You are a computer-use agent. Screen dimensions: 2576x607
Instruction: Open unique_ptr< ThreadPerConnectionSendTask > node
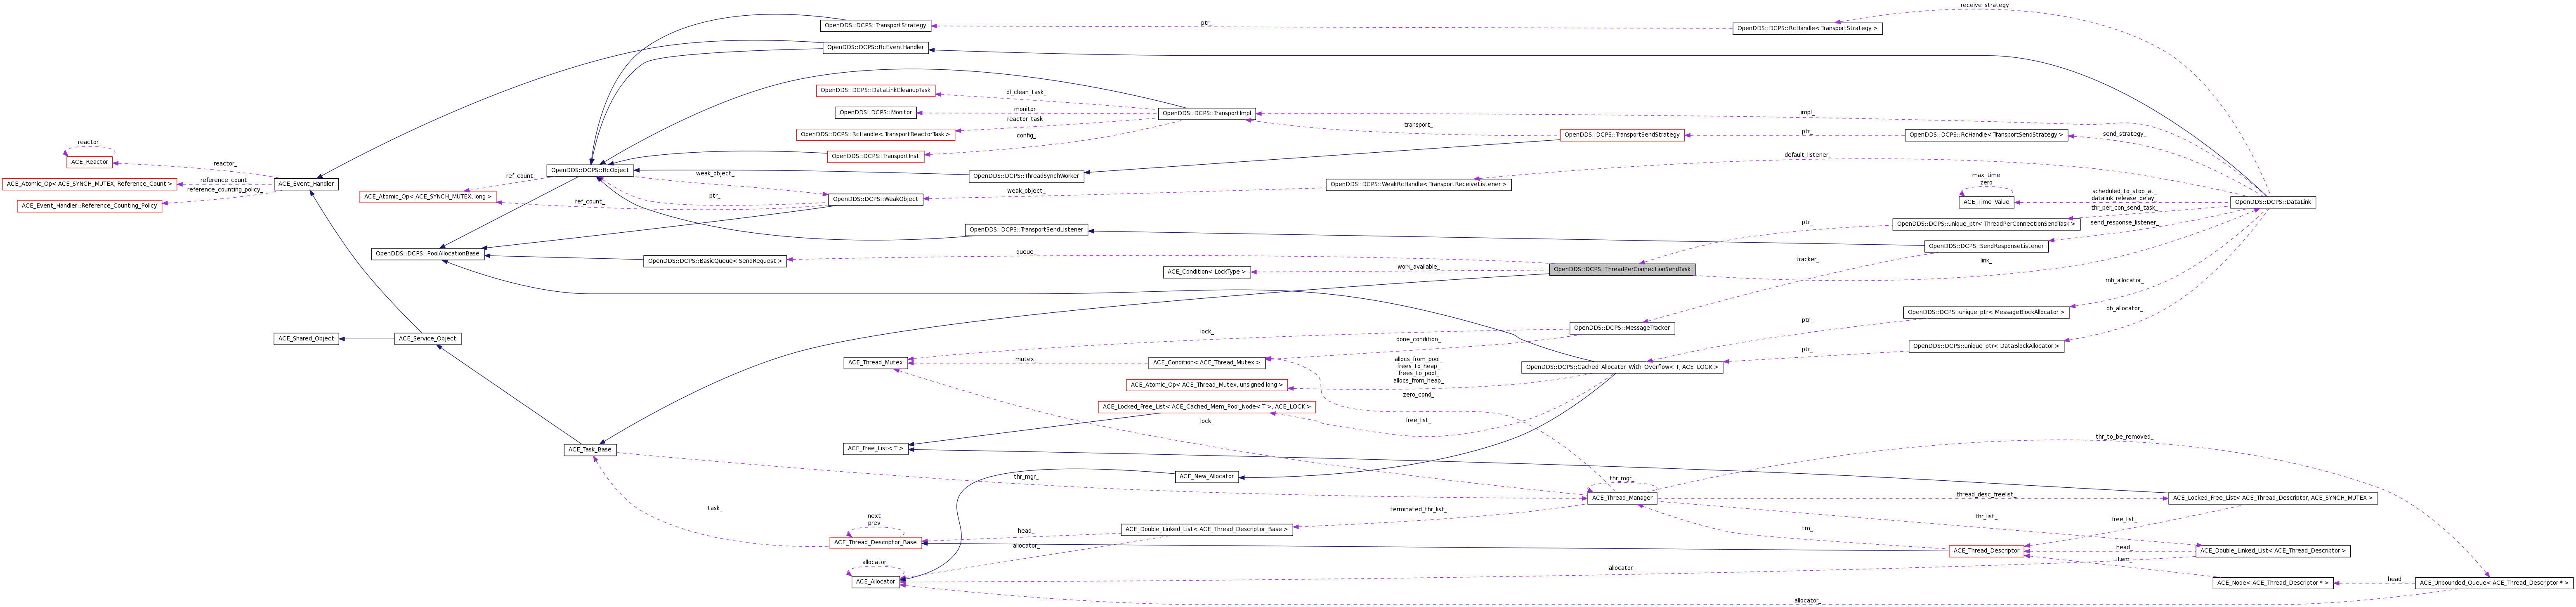[1986, 224]
